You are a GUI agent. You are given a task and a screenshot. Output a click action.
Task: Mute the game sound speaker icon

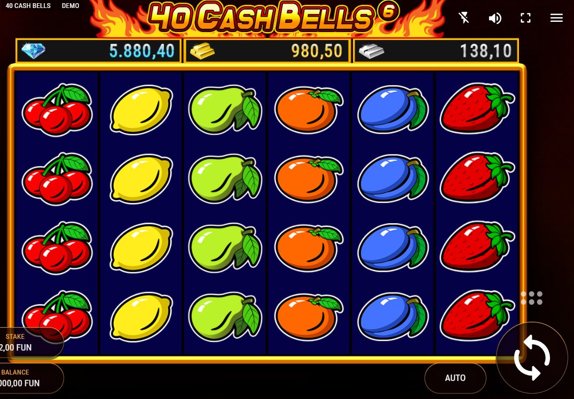[495, 18]
